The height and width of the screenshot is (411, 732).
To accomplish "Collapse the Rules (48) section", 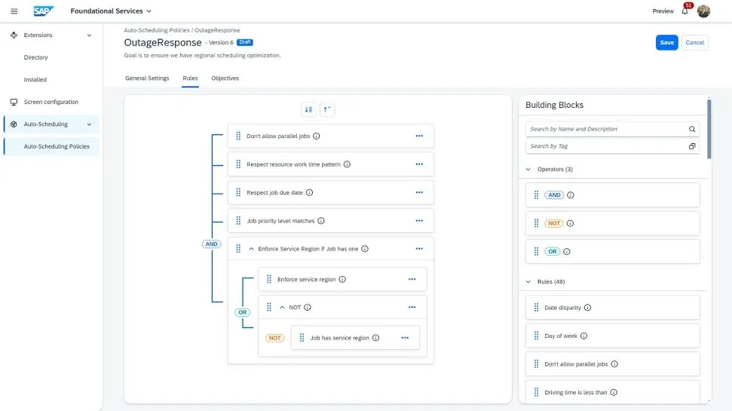I will (x=528, y=282).
